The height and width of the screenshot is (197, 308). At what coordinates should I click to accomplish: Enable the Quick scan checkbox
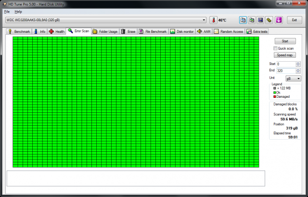[275, 48]
